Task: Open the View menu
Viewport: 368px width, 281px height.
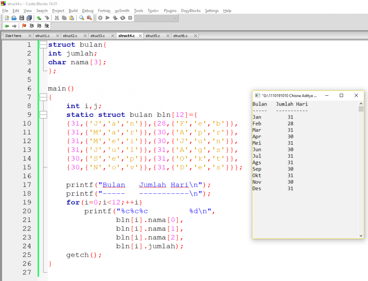Action: pos(28,11)
